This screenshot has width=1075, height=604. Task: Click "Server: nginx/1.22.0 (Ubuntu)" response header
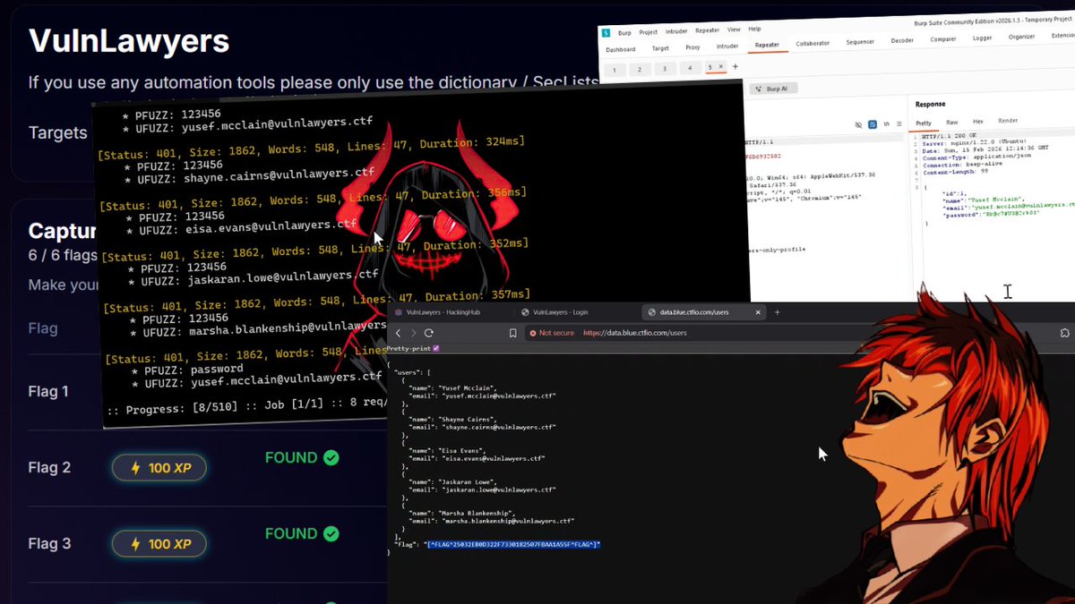point(974,143)
